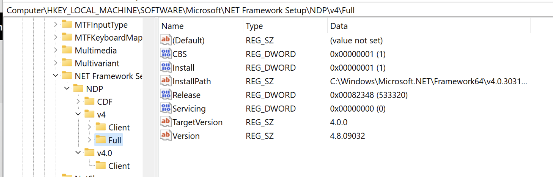The image size is (553, 177).
Task: Expand the CDF key
Action: coord(78,101)
